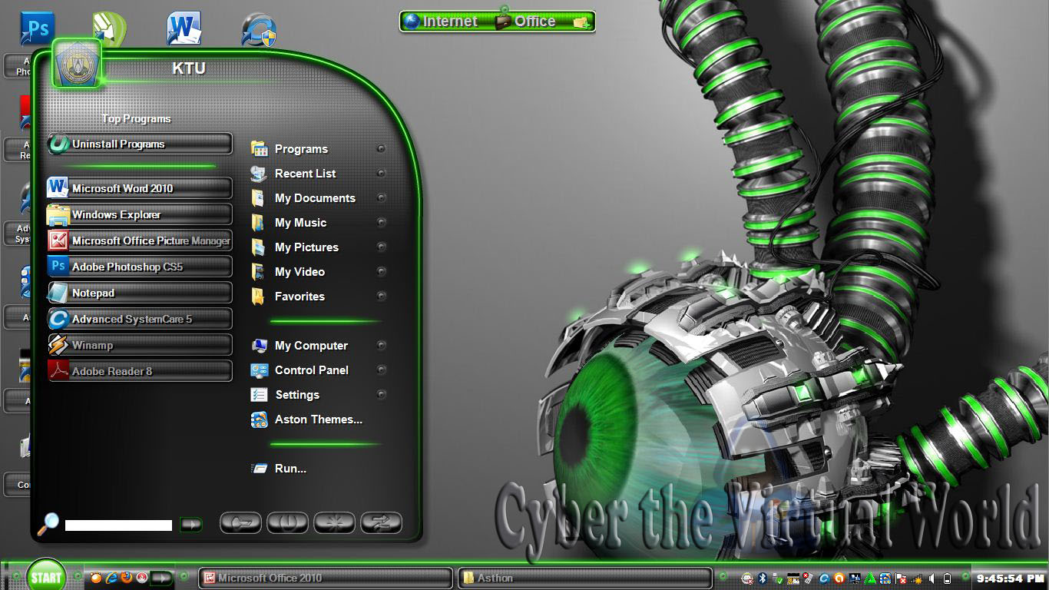Launch Uninstall Programs from Top Programs
Screen dimensions: 1049x590
click(140, 144)
